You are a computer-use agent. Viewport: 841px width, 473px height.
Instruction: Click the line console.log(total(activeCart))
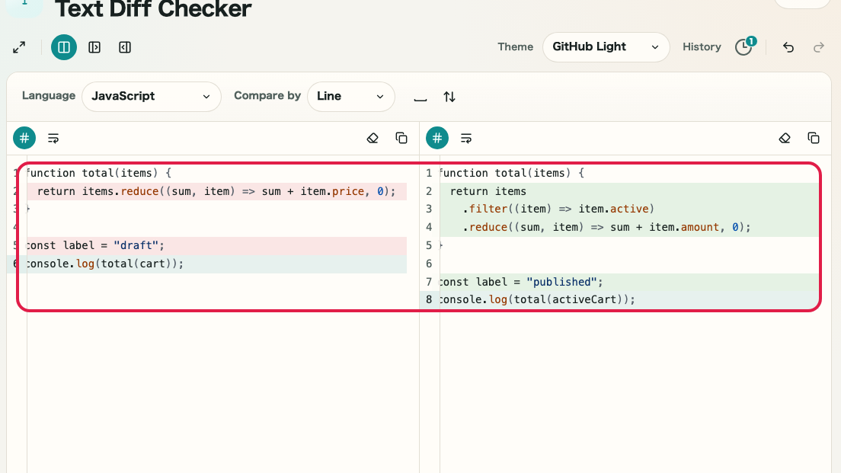629,300
